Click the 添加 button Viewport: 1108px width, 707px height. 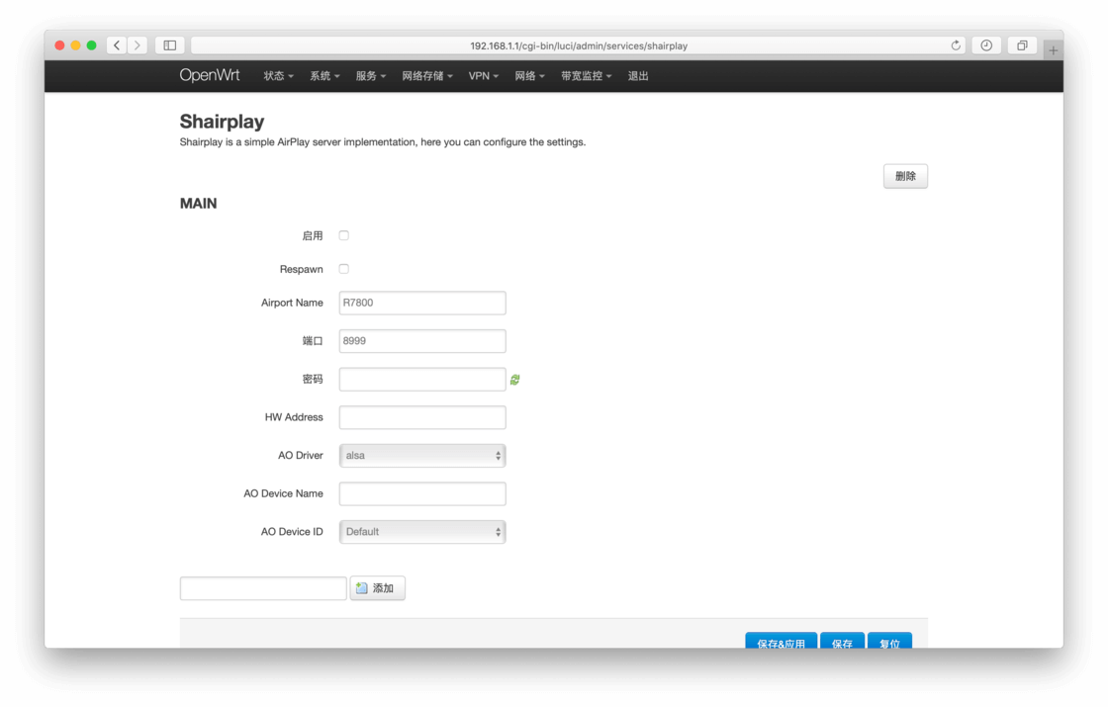[x=377, y=588]
